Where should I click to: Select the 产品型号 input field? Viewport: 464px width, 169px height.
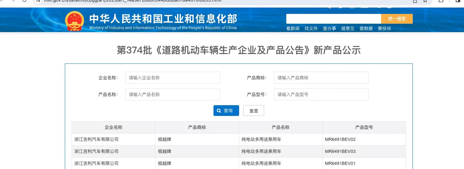pos(321,94)
